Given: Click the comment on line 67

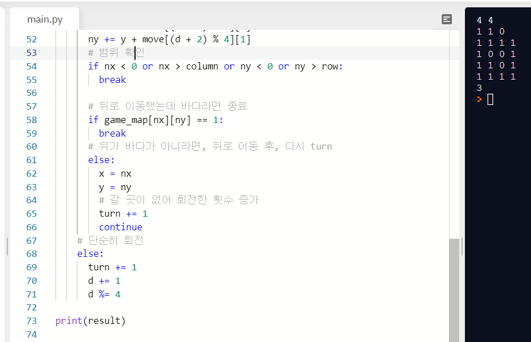Looking at the screenshot, I should tap(110, 240).
